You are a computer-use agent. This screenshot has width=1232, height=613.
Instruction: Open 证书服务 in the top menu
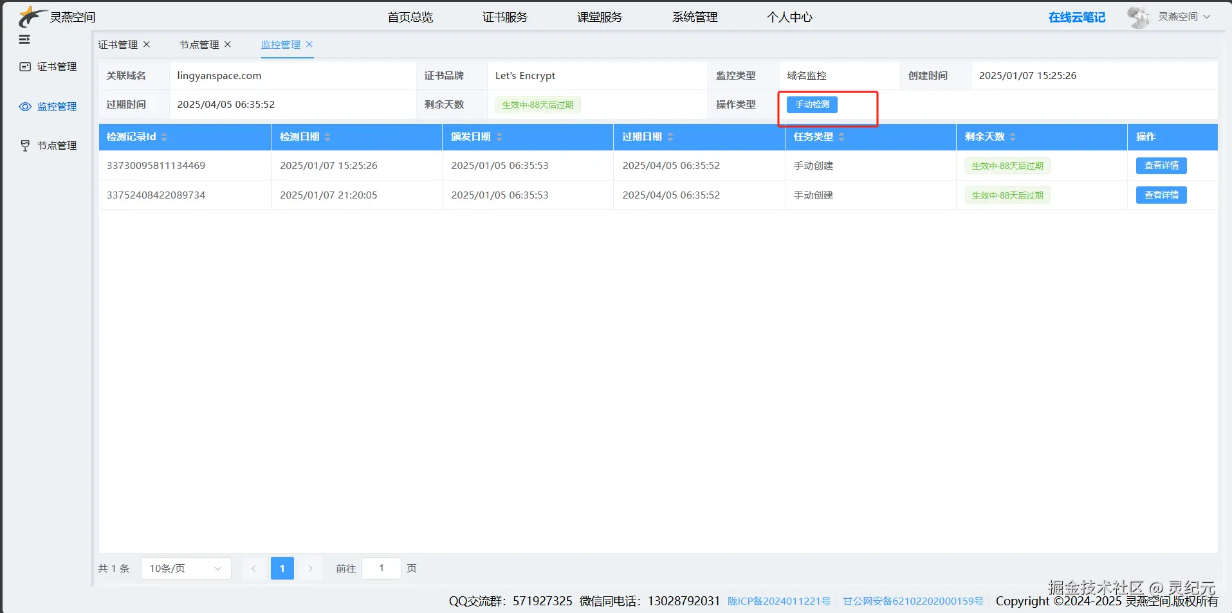[505, 17]
